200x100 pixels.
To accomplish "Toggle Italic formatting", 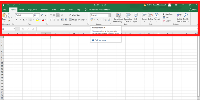I will point(20,20).
